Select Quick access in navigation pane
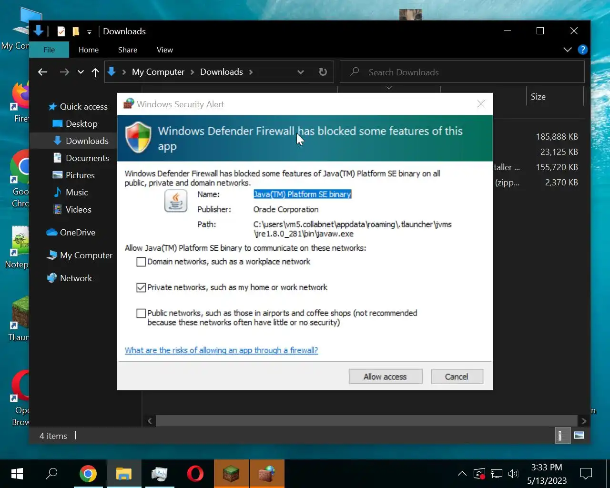Screen dimensions: 610x488 coord(78,107)
